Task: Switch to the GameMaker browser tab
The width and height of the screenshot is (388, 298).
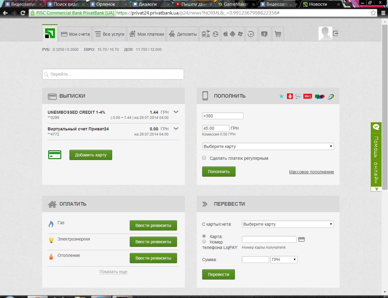Action: [x=236, y=4]
